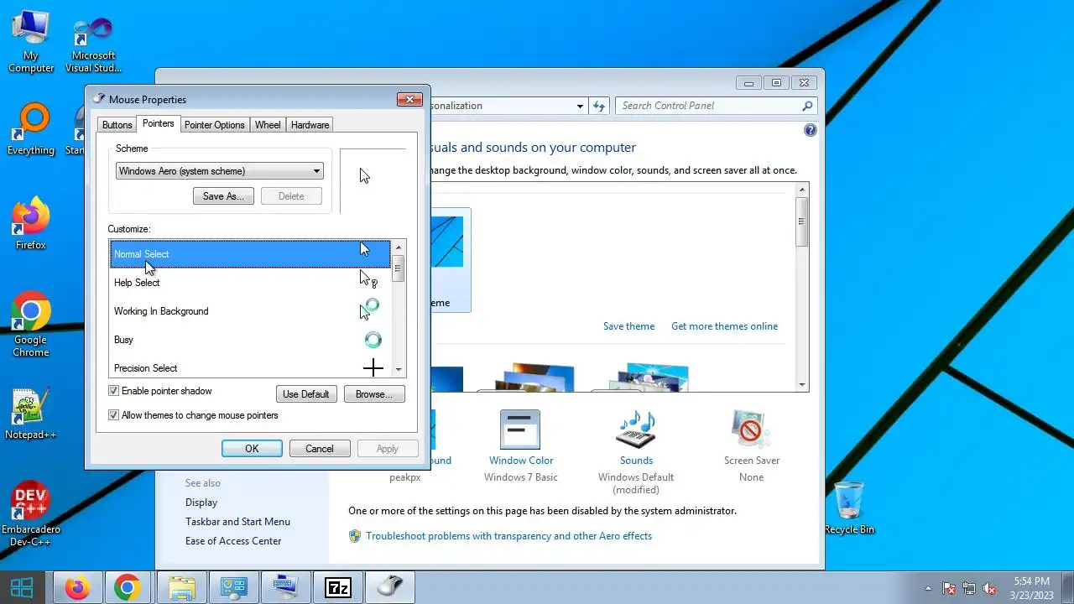Click the Control Panel help icon
The height and width of the screenshot is (604, 1074).
click(810, 130)
